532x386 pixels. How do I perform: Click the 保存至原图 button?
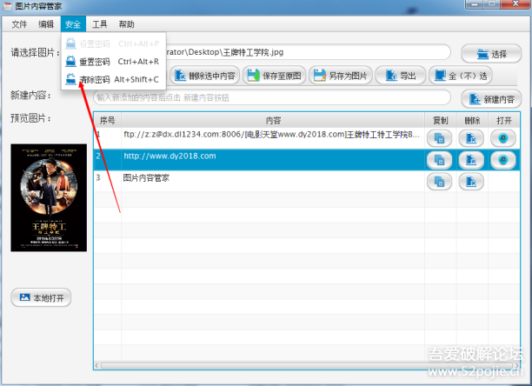coord(274,76)
